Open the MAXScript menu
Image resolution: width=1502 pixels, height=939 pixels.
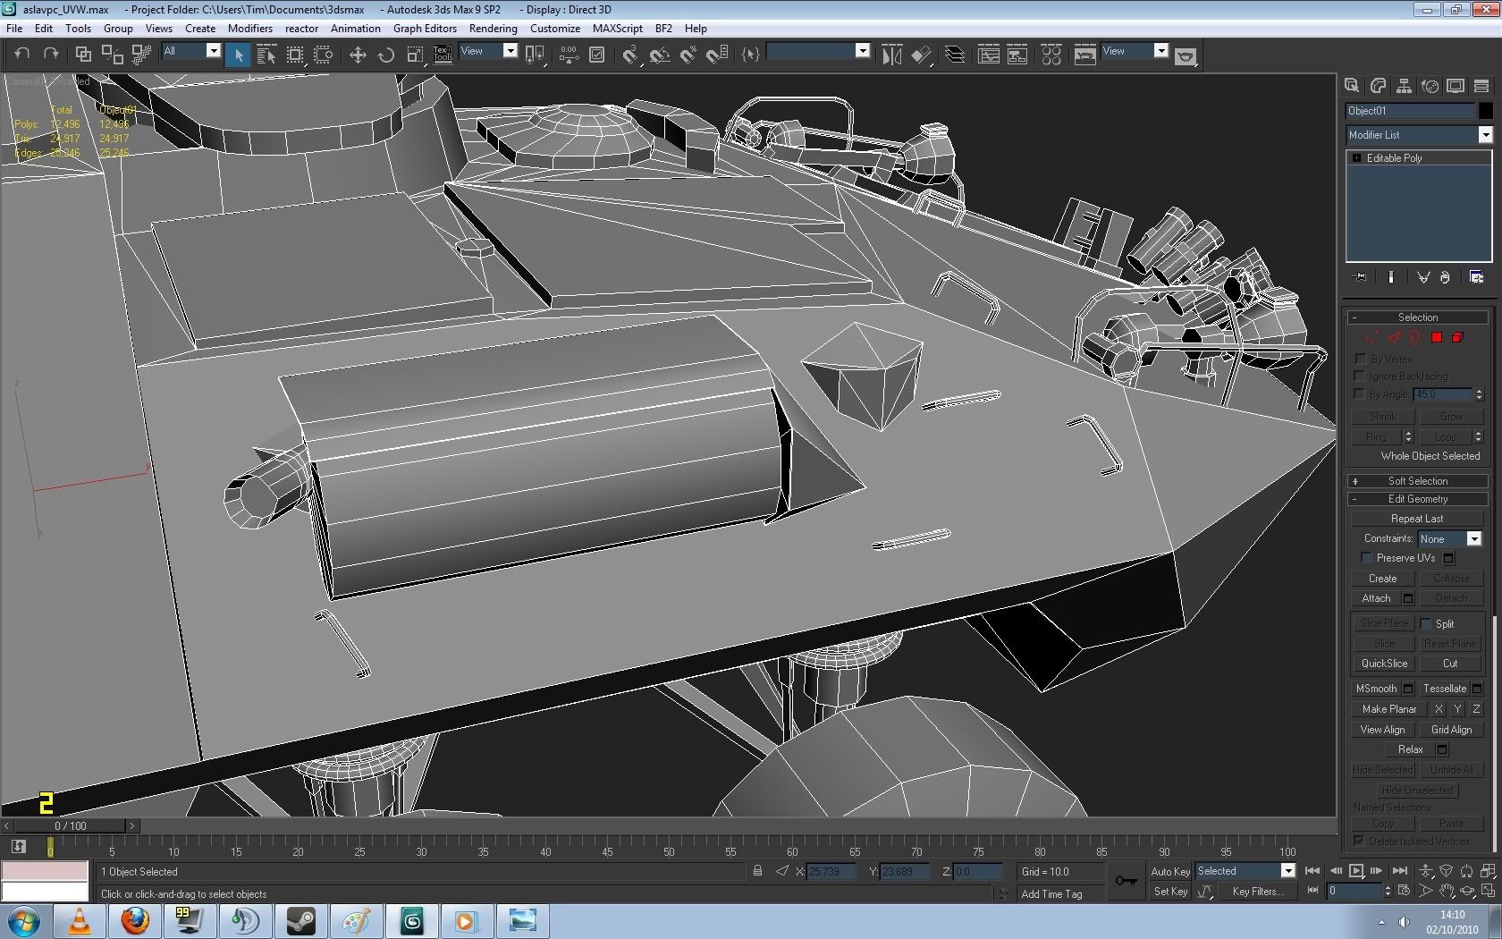tap(617, 29)
